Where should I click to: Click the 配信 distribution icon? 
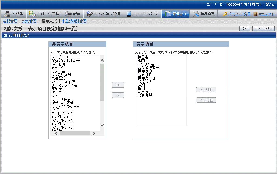tap(68, 14)
